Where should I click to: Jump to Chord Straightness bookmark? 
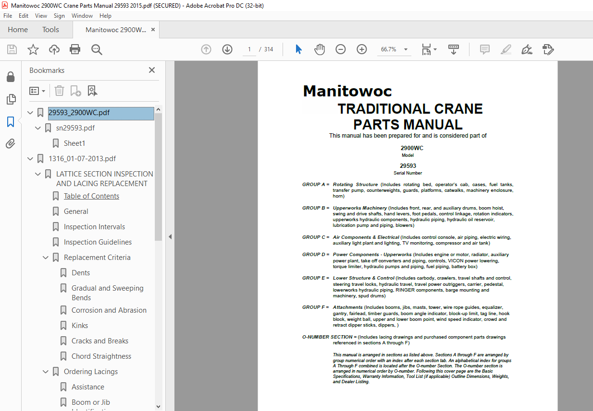tap(101, 356)
